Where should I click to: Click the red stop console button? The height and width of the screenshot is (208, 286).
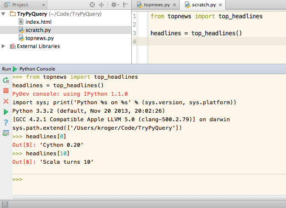click(x=6, y=91)
